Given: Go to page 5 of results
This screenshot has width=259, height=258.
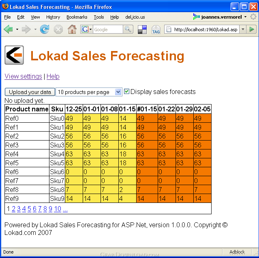Looking at the screenshot, I should [30, 209].
